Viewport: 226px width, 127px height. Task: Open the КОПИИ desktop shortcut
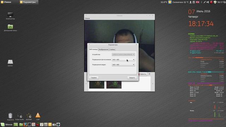click(x=29, y=117)
